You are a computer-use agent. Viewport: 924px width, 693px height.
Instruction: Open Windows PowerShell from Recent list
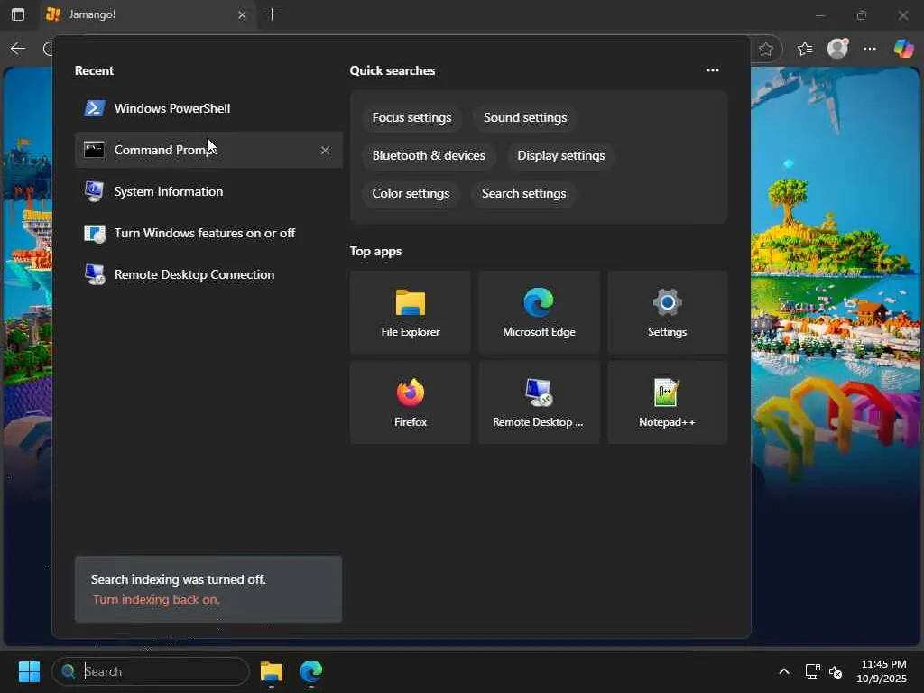tap(208, 108)
